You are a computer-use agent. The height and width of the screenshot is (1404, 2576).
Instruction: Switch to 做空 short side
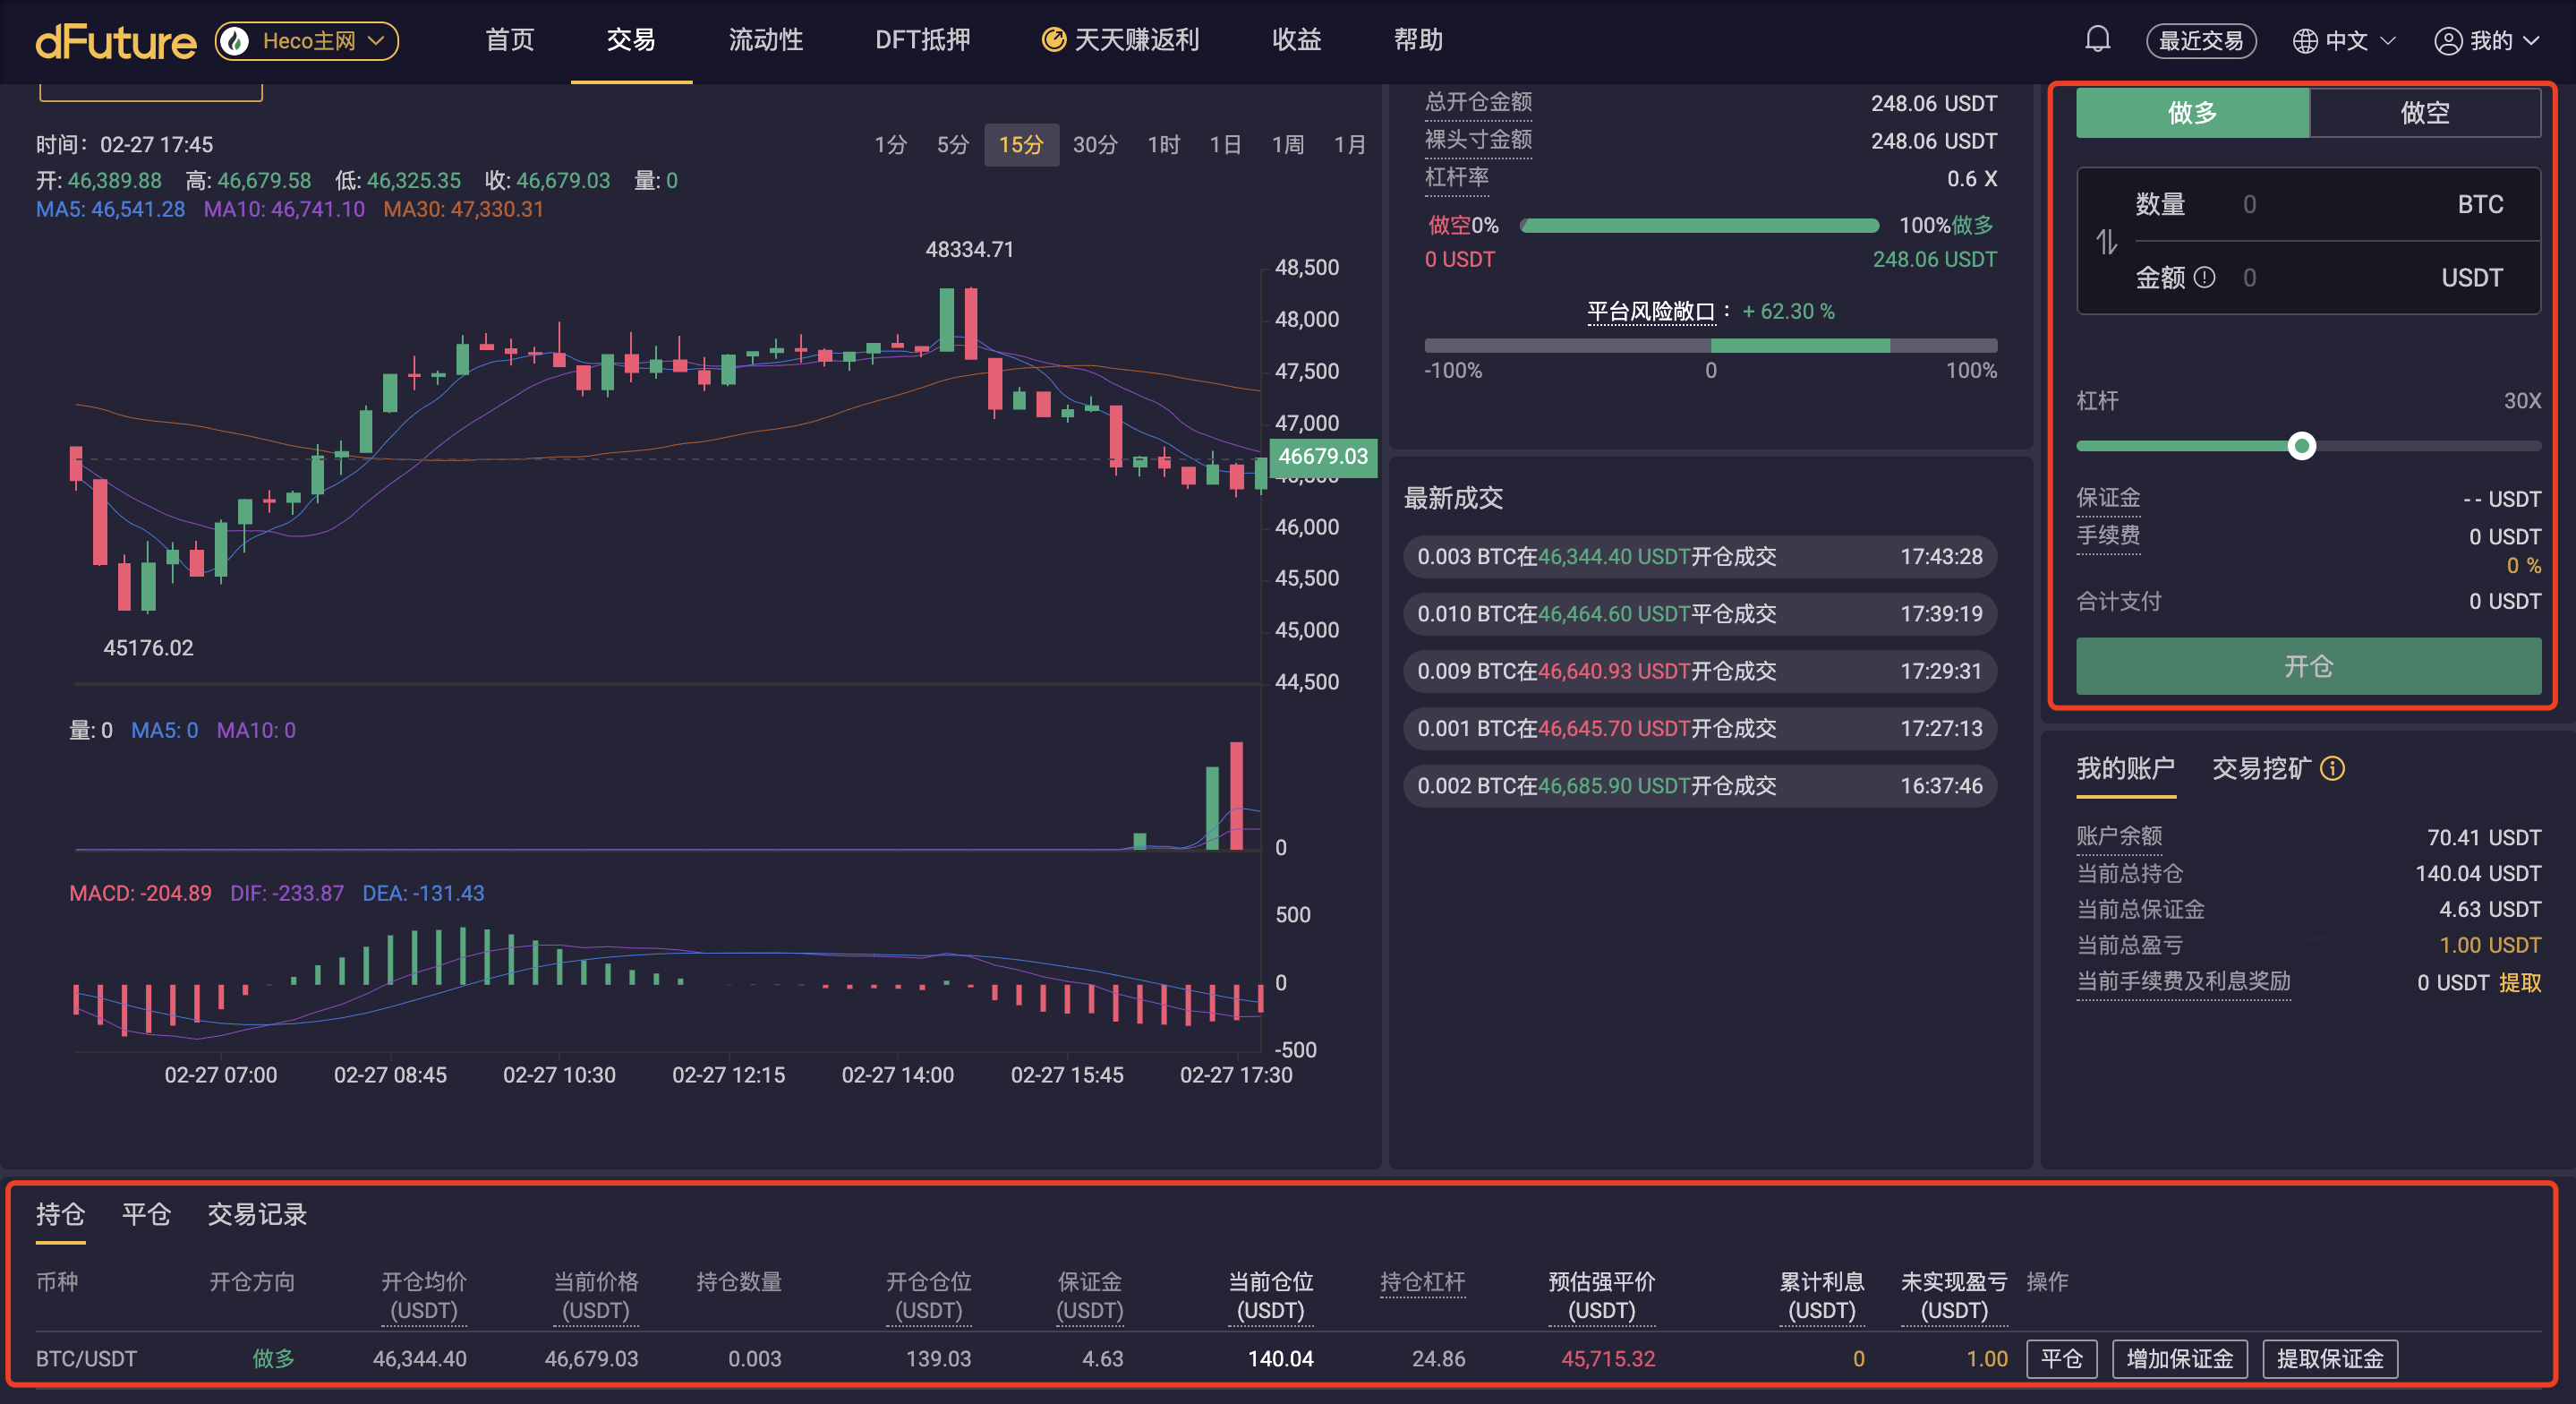(2424, 113)
